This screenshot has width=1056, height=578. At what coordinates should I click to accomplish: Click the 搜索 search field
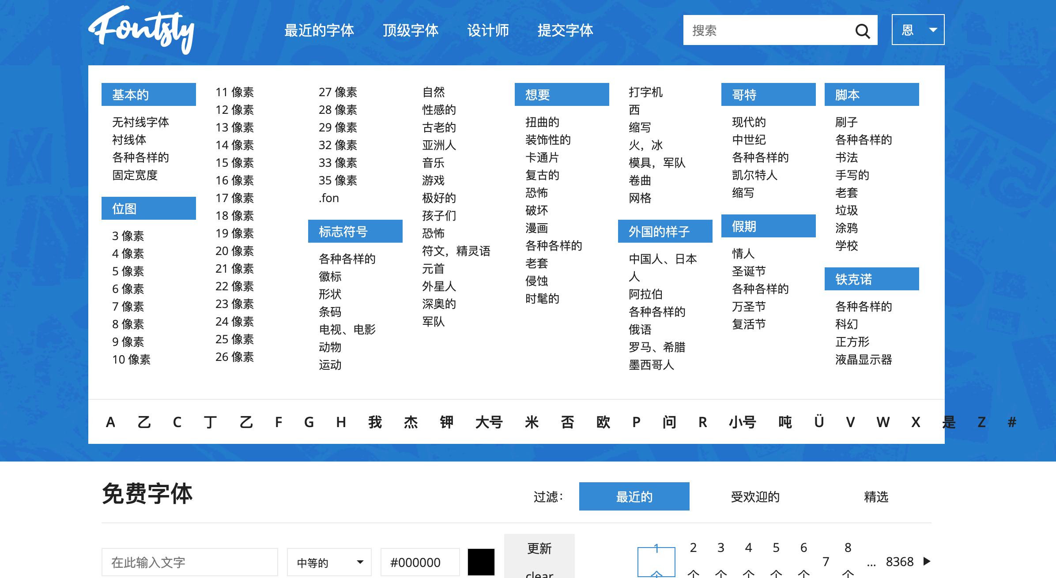tap(768, 30)
